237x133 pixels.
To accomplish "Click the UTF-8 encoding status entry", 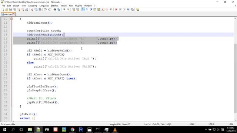I will click(211, 124).
